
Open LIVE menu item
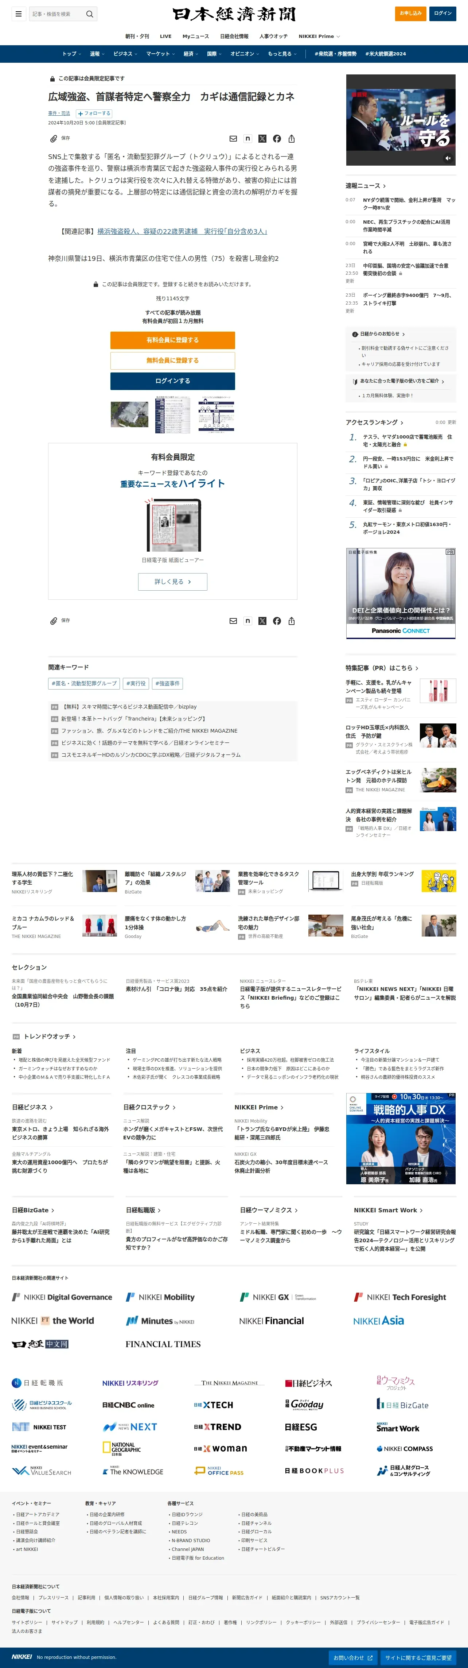pyautogui.click(x=166, y=36)
